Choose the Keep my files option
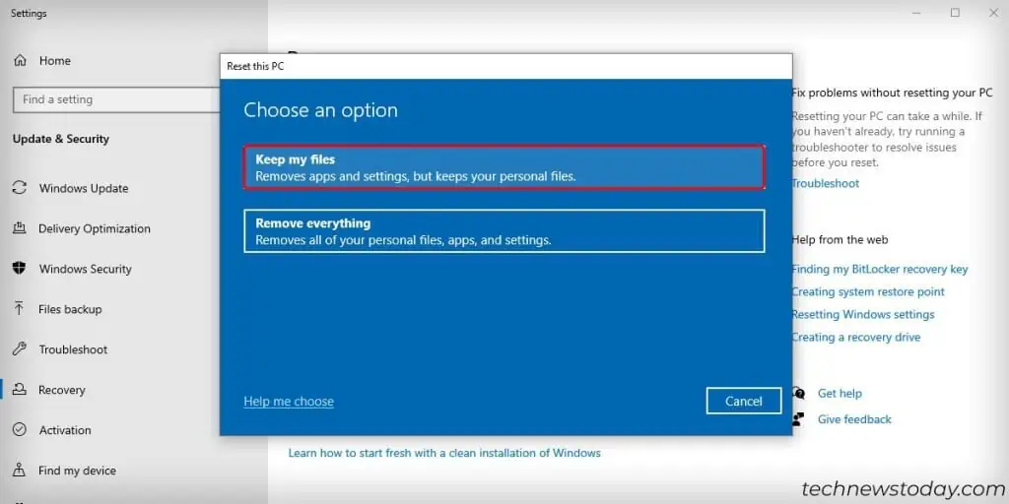 point(504,167)
